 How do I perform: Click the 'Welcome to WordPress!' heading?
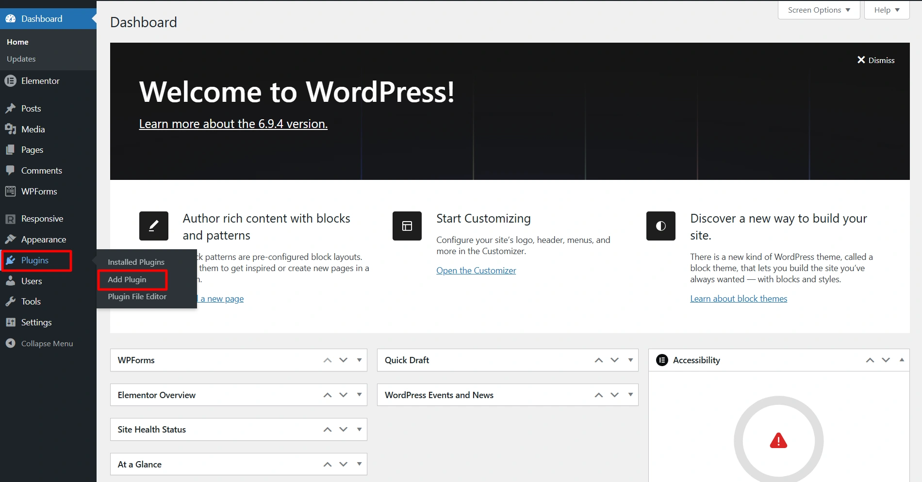297,92
